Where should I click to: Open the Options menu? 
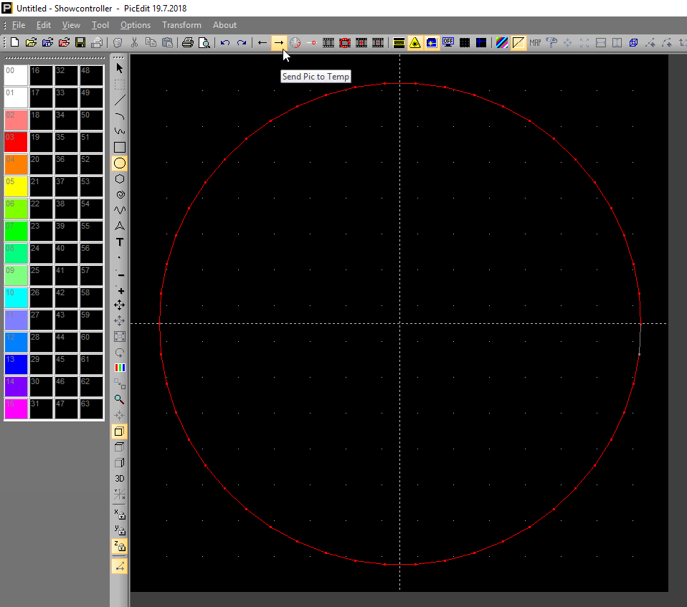point(136,25)
